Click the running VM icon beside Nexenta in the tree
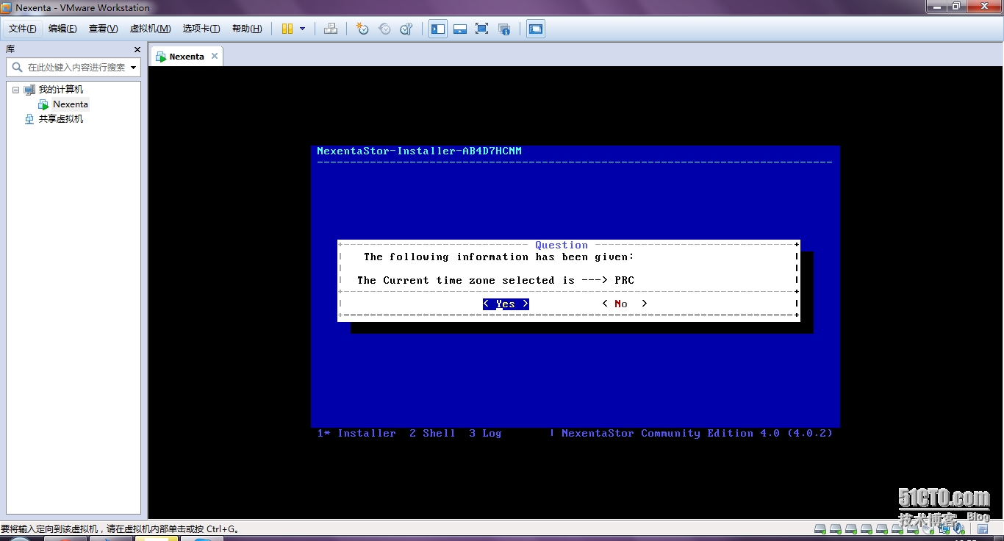 (43, 104)
